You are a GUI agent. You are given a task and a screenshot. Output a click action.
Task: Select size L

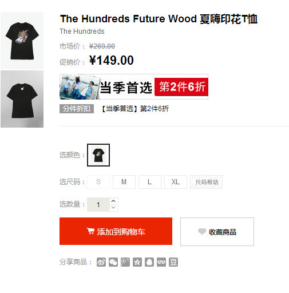[150, 182]
